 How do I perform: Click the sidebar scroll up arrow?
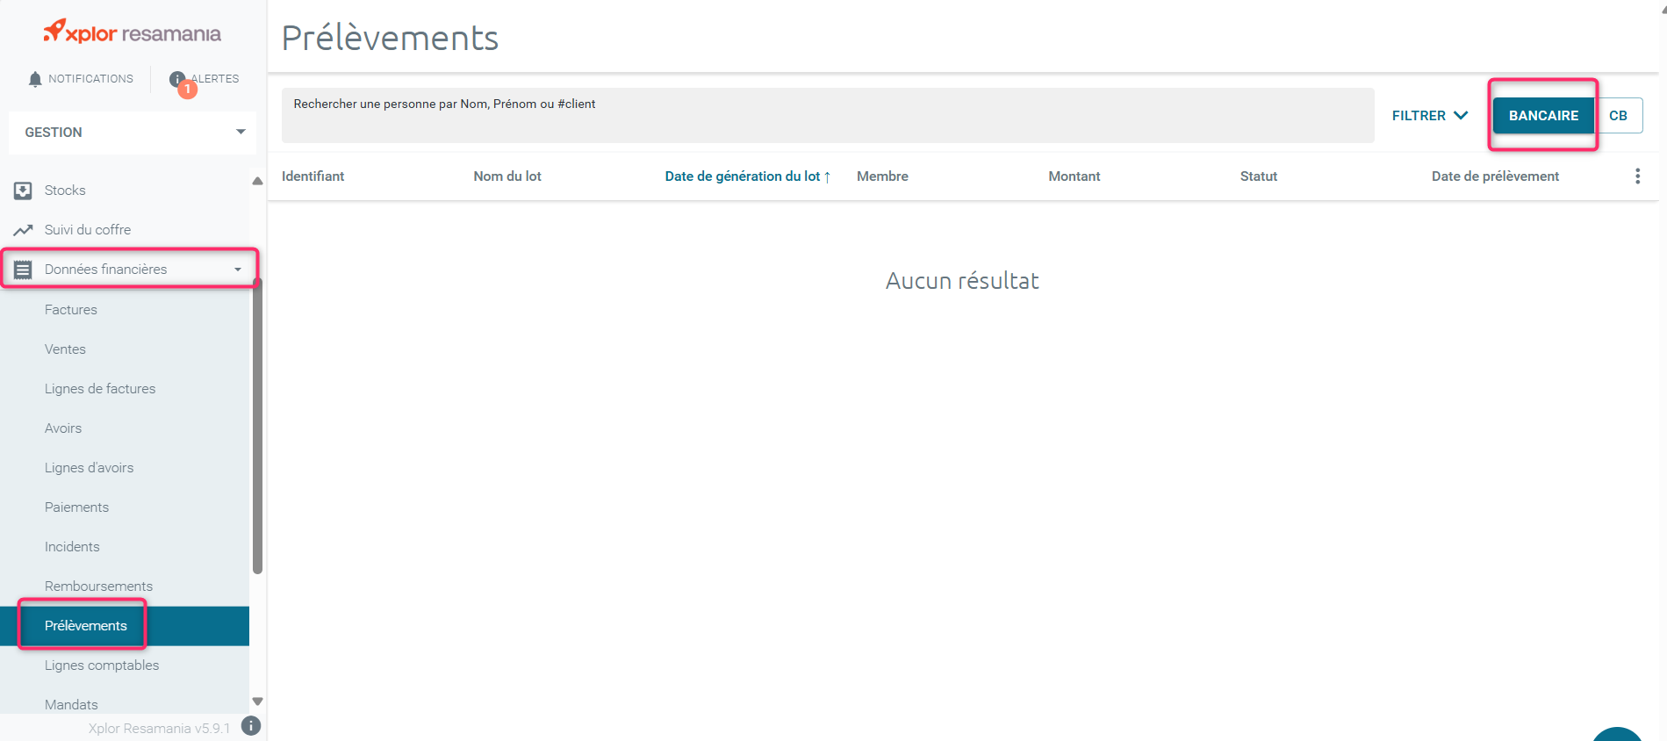[257, 181]
